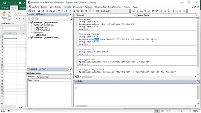201x113 pixels.
Task: Select the Hoja1 sheet tab in Excel
Action: (x=20, y=107)
